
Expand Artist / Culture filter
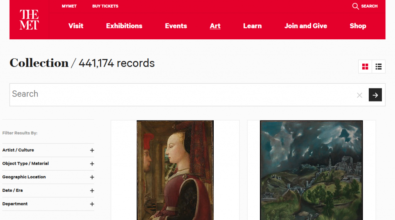coord(48,150)
